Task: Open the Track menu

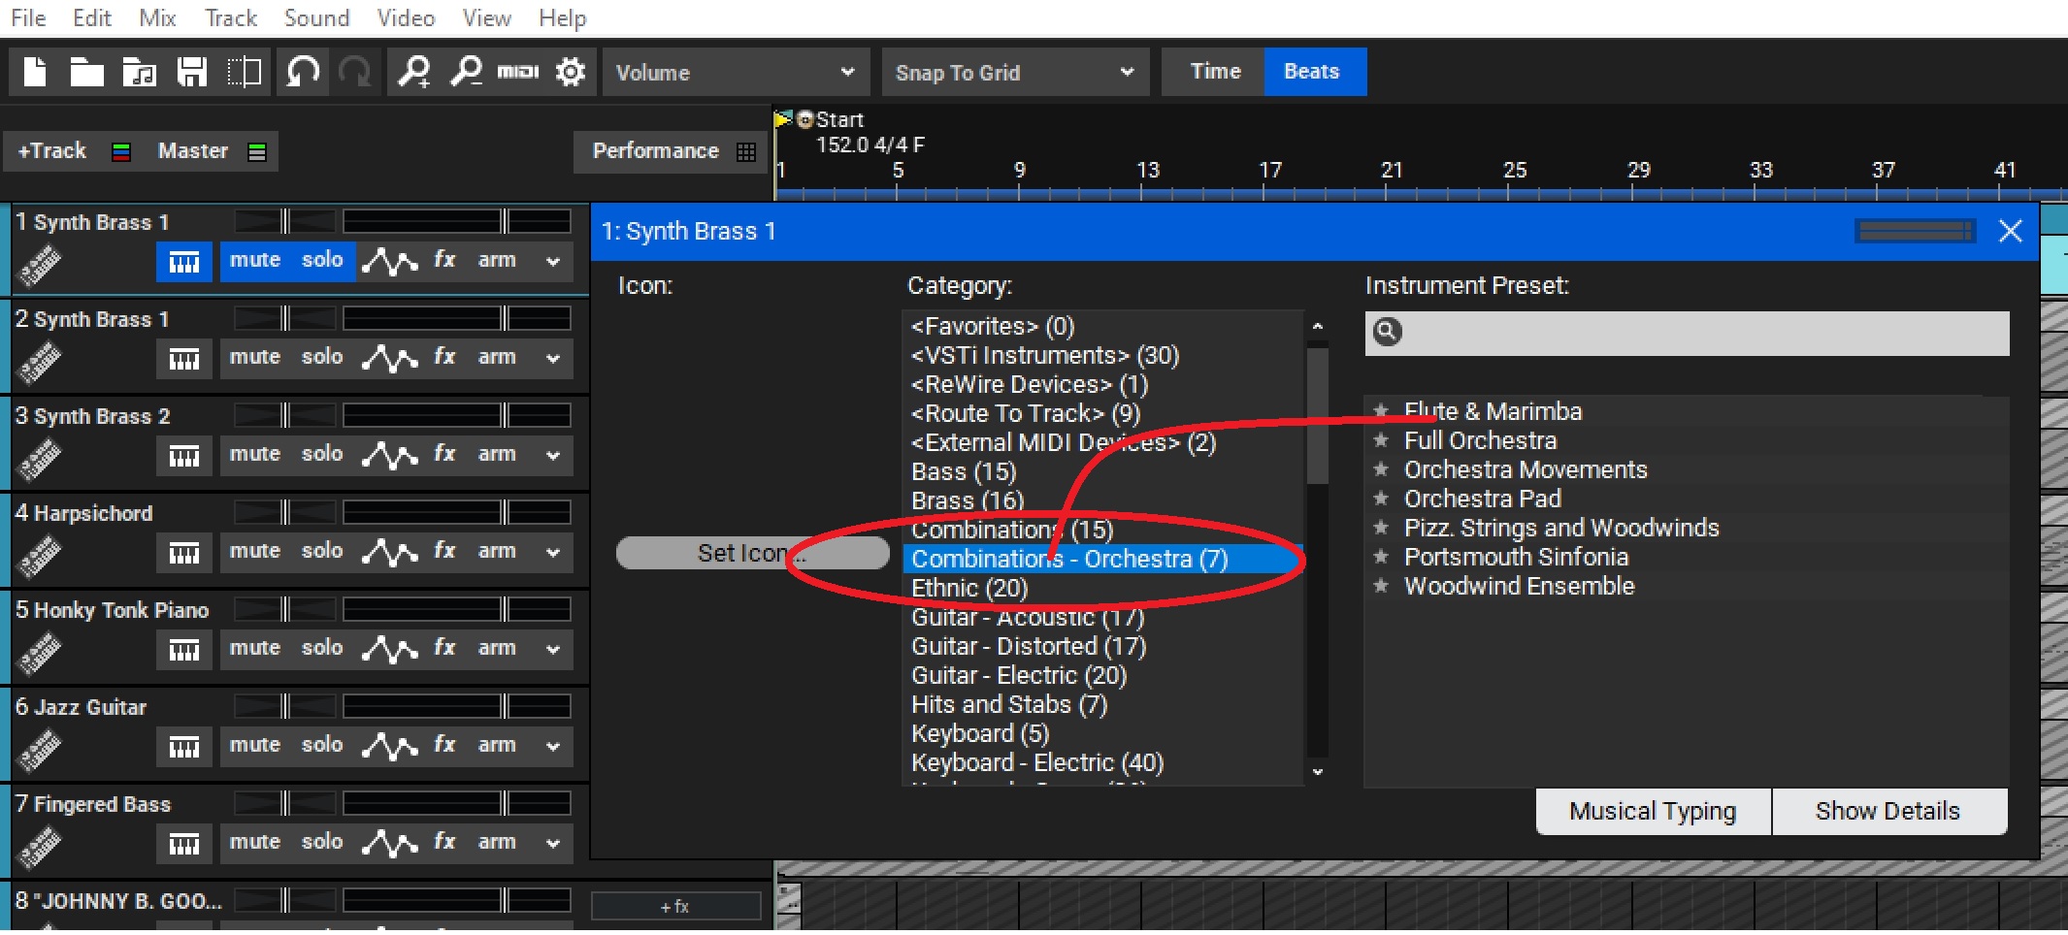Action: click(230, 18)
